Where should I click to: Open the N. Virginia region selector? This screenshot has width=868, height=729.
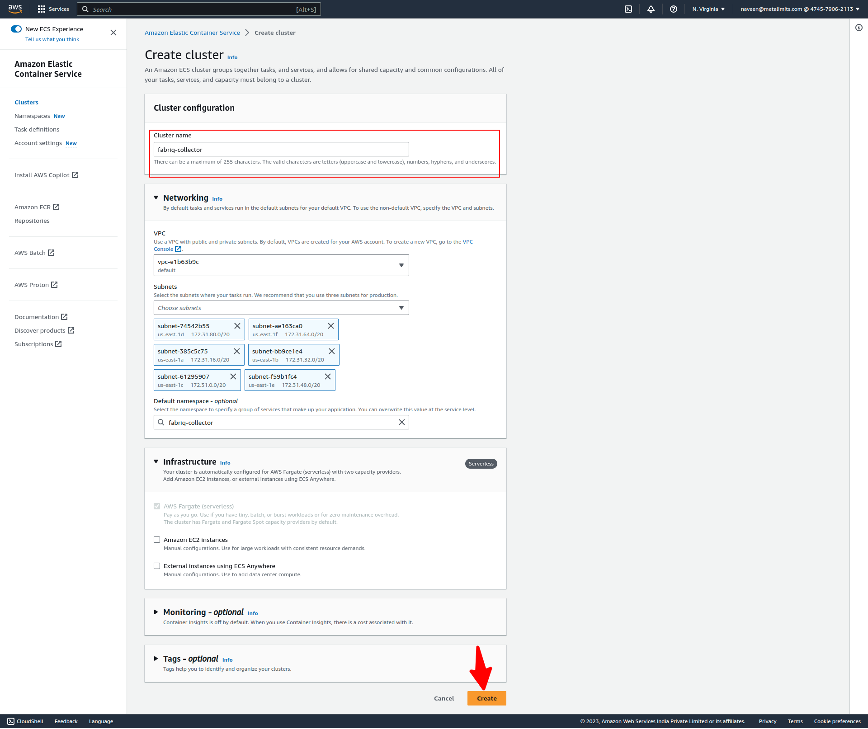pos(708,9)
